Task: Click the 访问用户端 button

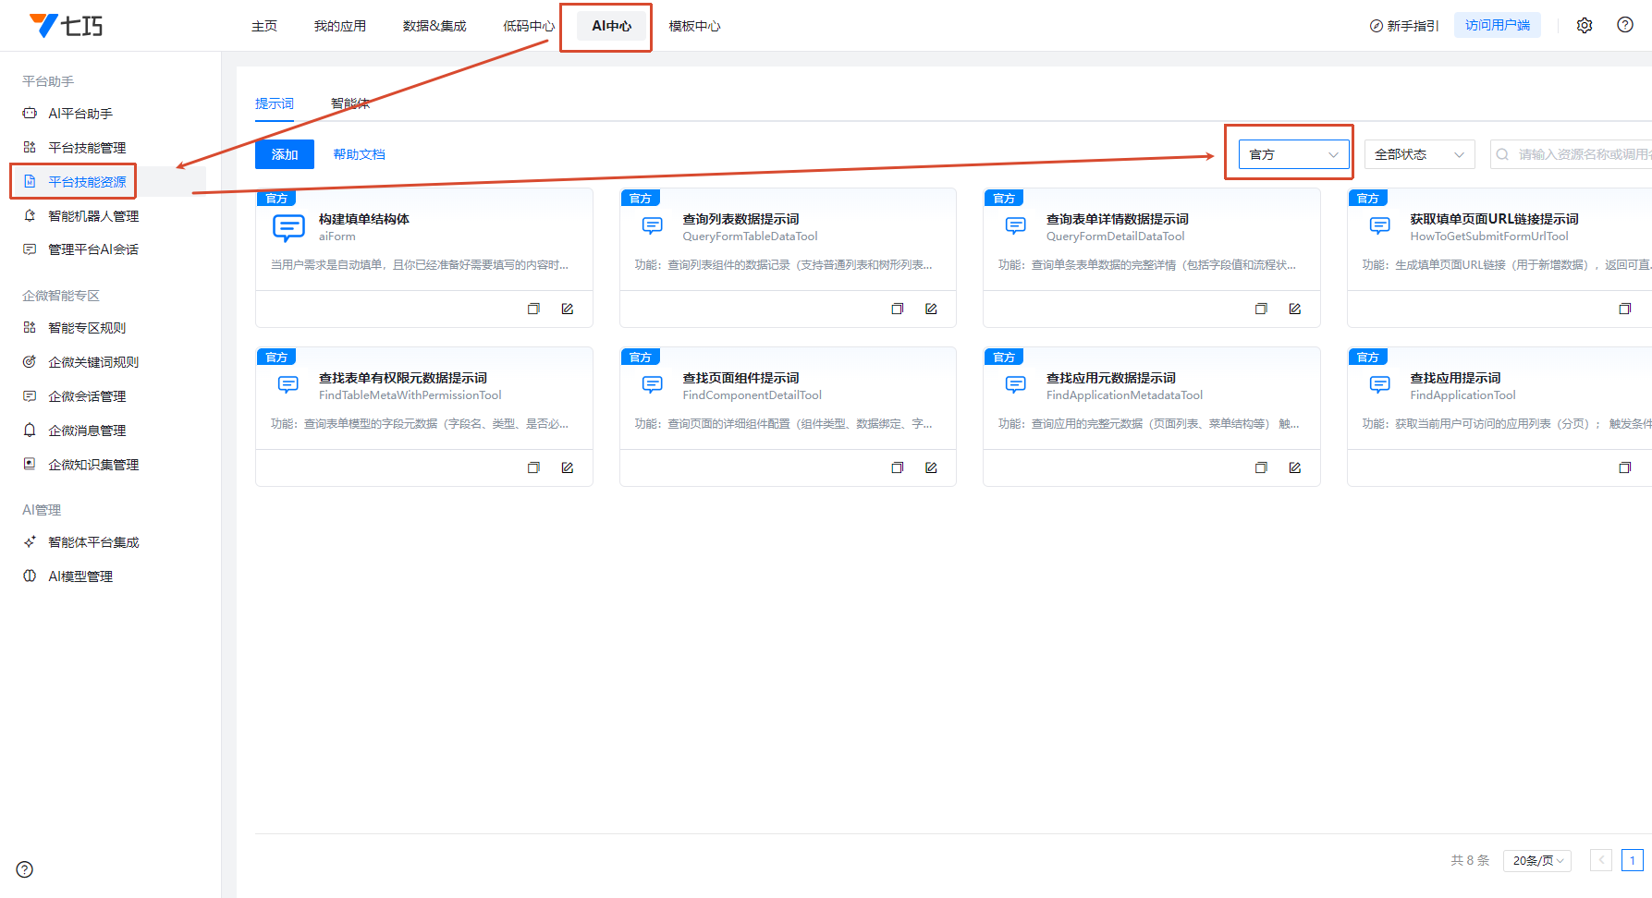Action: [1498, 25]
